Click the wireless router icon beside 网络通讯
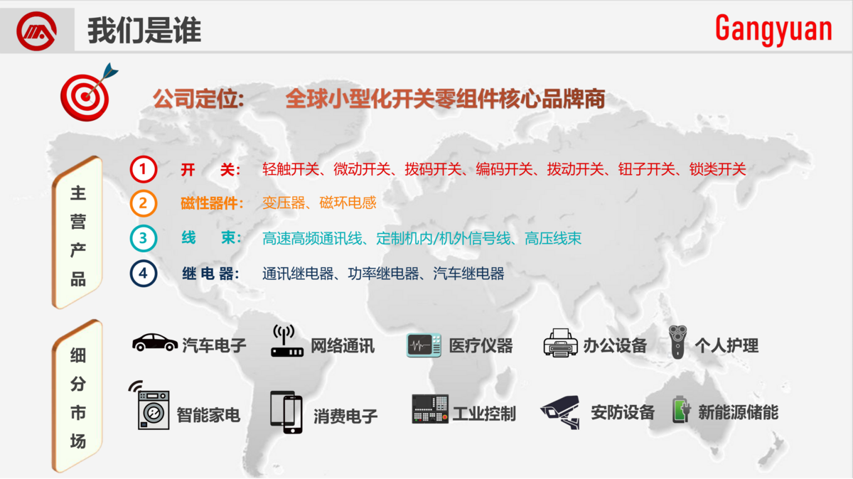Image resolution: width=853 pixels, height=479 pixels. (x=286, y=341)
